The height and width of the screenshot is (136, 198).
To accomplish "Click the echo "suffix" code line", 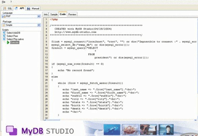I will point(94,96).
